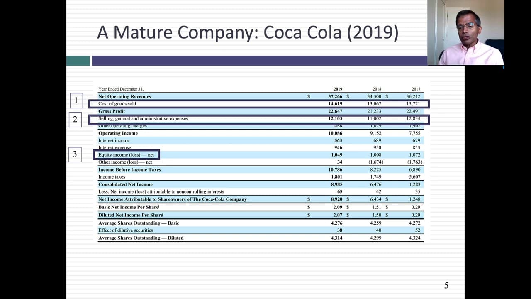Select the 2017 column header

[416, 89]
